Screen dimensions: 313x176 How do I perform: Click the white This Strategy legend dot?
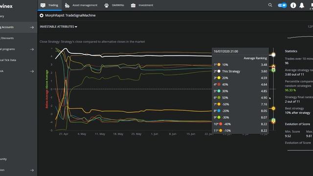tap(219, 71)
